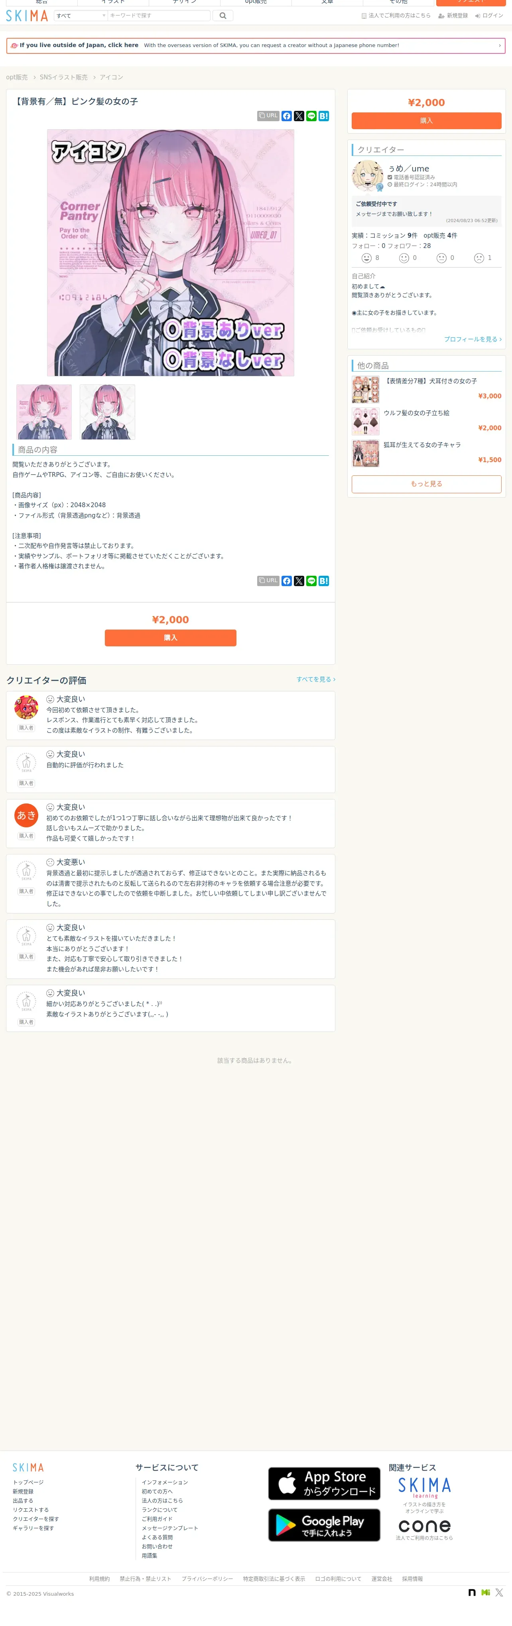Open the overseas version banner link

tap(256, 45)
